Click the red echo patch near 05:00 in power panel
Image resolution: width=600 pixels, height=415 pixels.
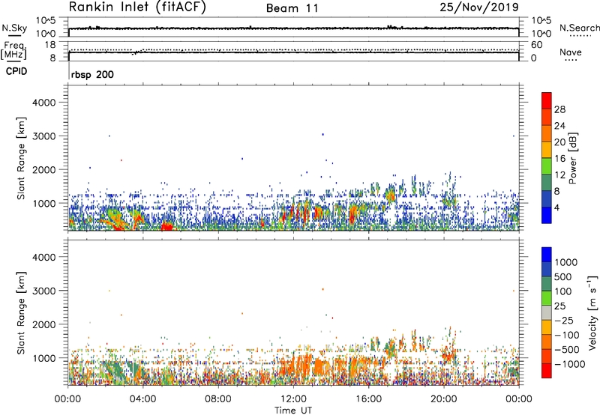166,226
